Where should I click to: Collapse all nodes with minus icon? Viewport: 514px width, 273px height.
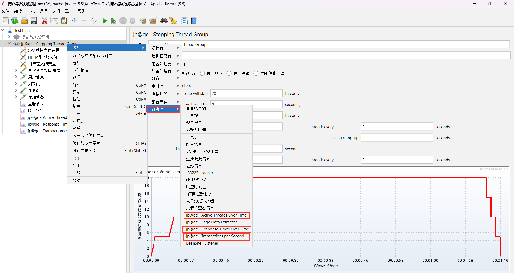click(x=84, y=21)
